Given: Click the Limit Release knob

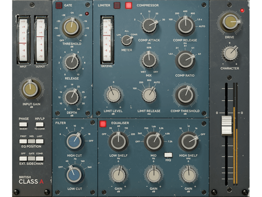Looking at the screenshot, I should (149, 95).
